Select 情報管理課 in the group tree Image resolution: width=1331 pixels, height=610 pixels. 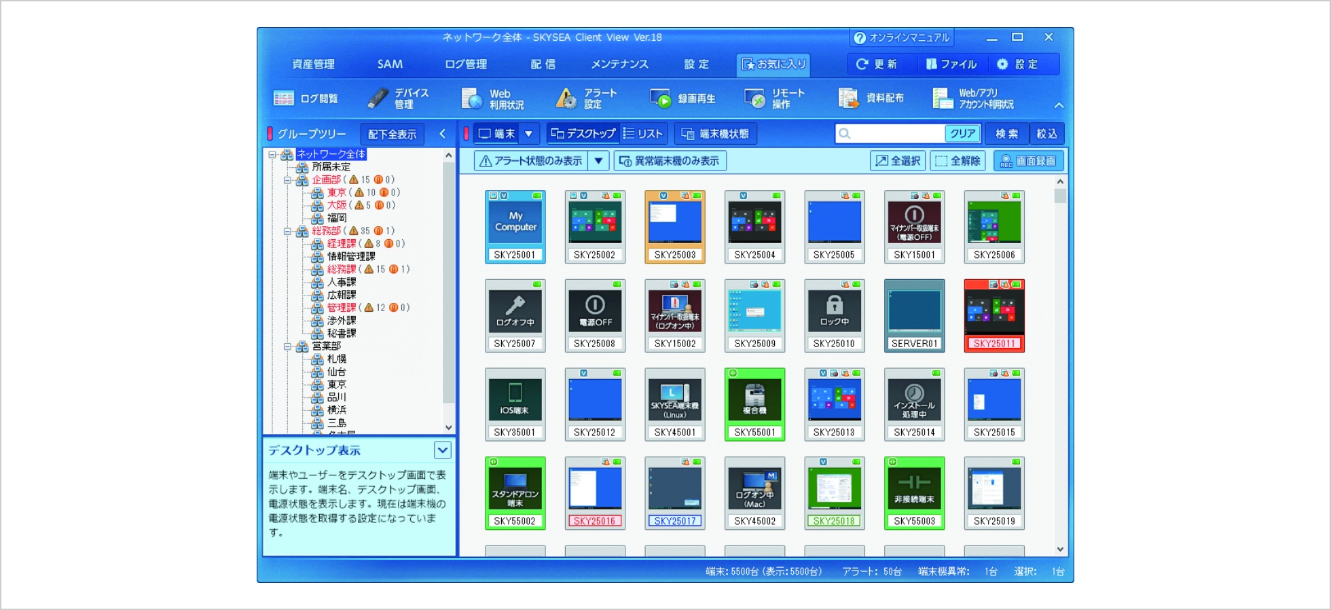point(351,256)
